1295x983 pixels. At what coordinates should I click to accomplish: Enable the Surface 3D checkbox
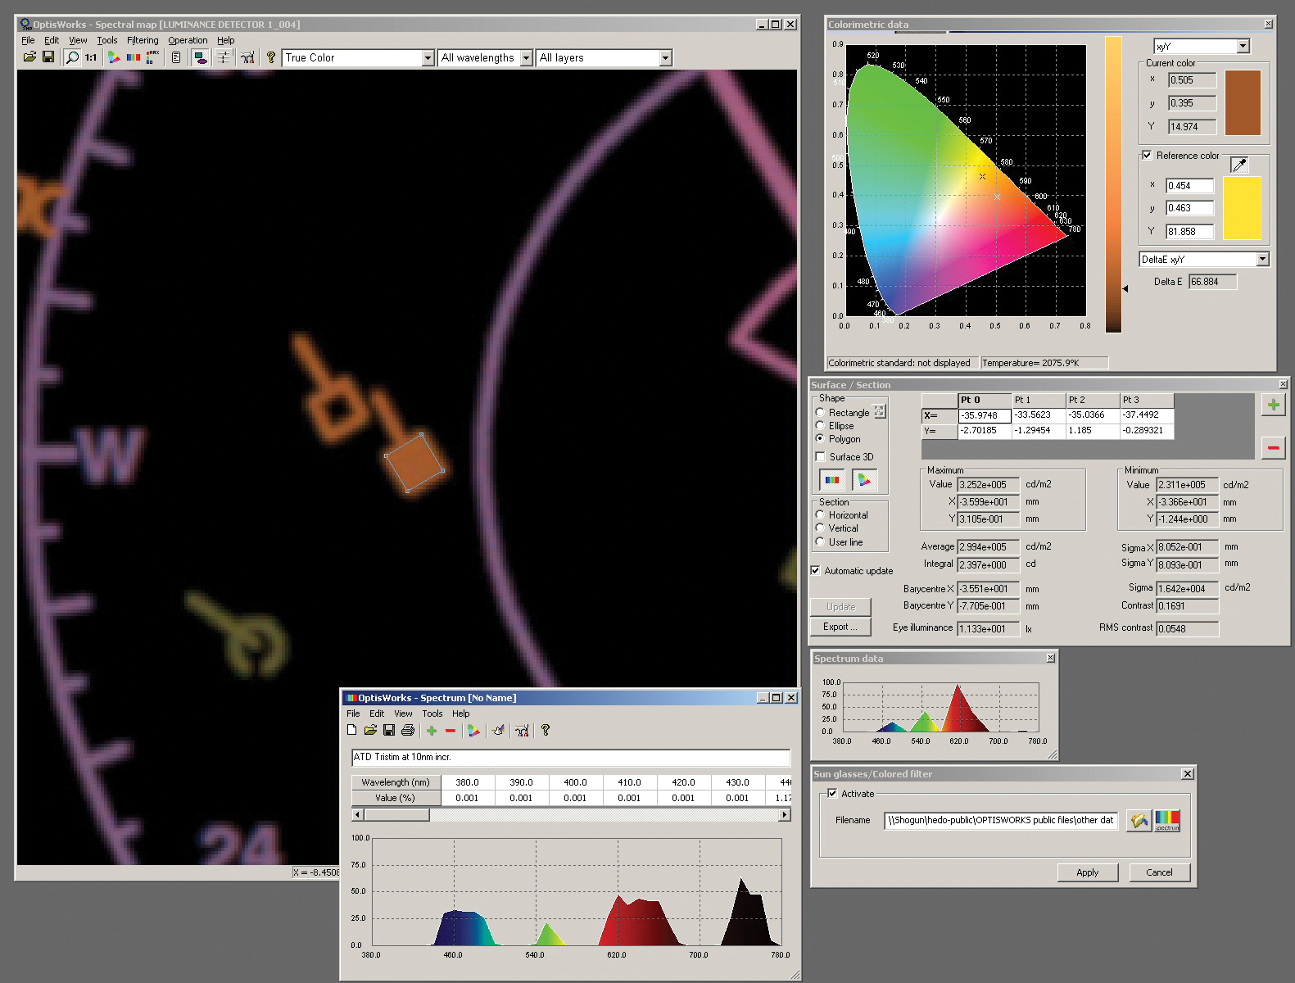(821, 457)
